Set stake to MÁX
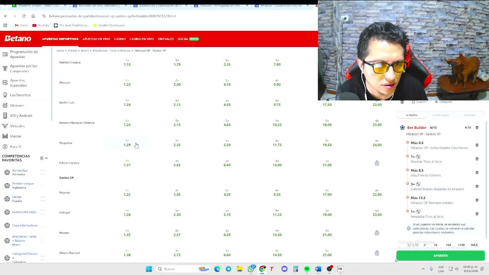Screen dimensions: 489x275 (474, 245)
